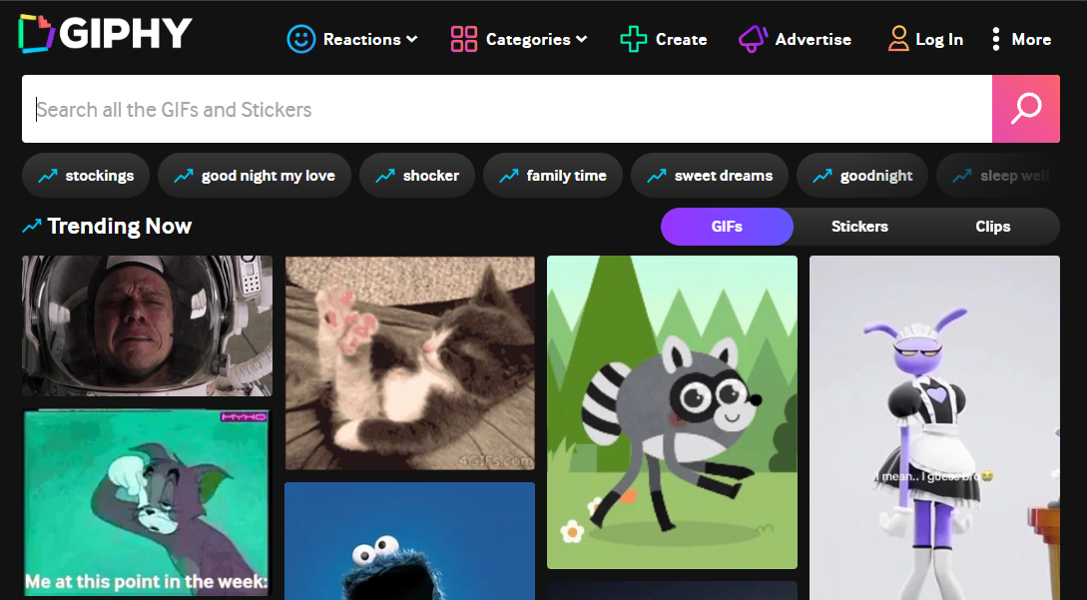Viewport: 1087px width, 600px height.
Task: Switch to the GIFs tab
Action: click(x=727, y=227)
